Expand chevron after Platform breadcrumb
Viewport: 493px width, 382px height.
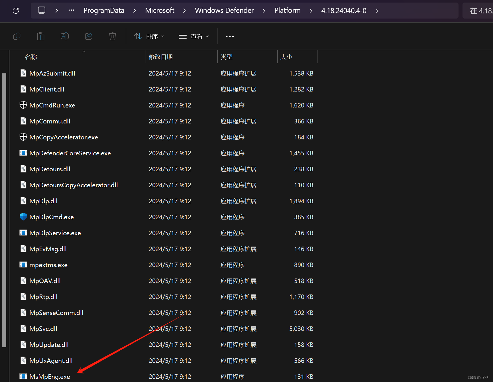[311, 11]
